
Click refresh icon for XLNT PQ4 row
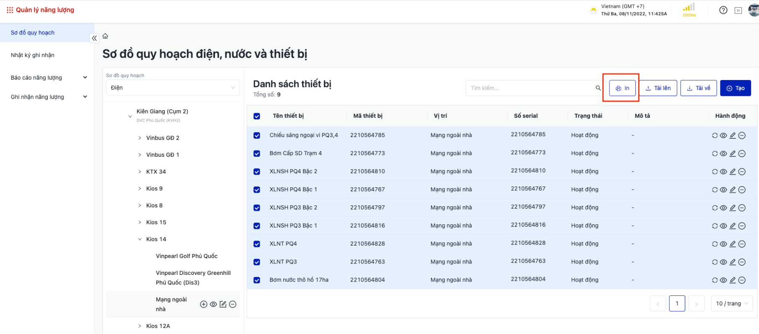[x=715, y=244]
